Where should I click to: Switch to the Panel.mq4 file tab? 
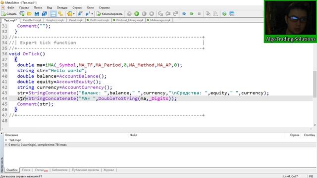[x=76, y=20]
